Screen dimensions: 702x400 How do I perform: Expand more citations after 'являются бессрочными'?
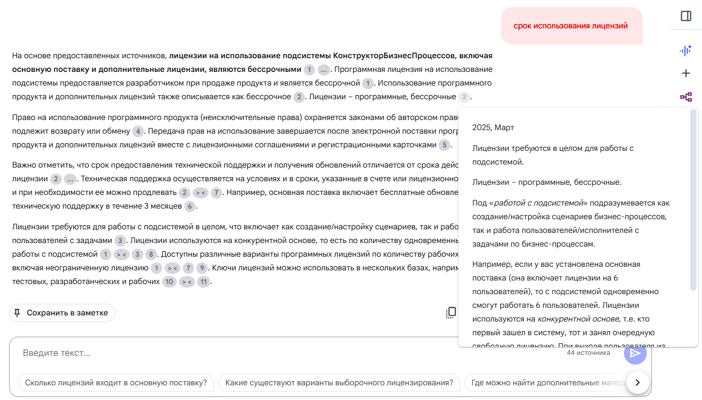tap(324, 70)
